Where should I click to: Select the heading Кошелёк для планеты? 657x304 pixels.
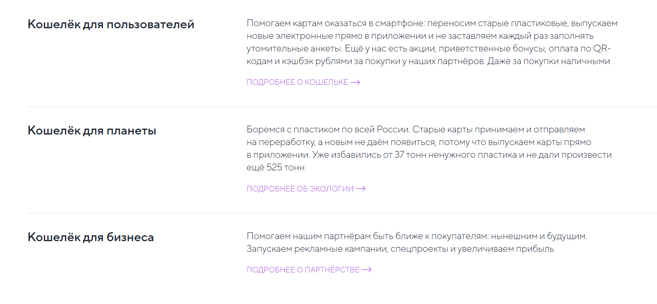92,131
